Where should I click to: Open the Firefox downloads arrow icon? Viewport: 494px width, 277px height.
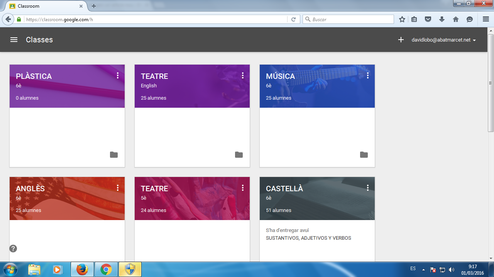click(442, 19)
